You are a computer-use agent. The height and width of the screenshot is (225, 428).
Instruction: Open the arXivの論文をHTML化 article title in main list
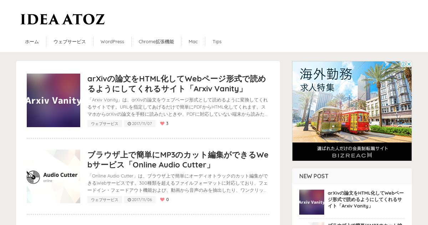click(x=177, y=84)
